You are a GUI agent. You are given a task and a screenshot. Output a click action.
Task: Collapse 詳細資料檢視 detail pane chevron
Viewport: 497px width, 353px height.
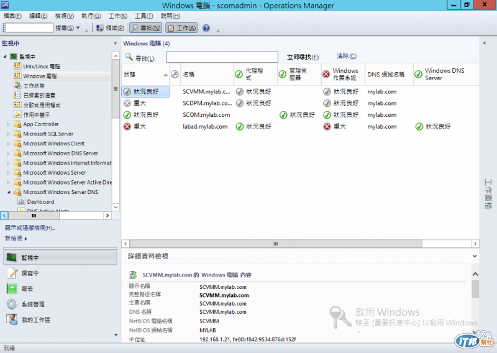pos(475,256)
